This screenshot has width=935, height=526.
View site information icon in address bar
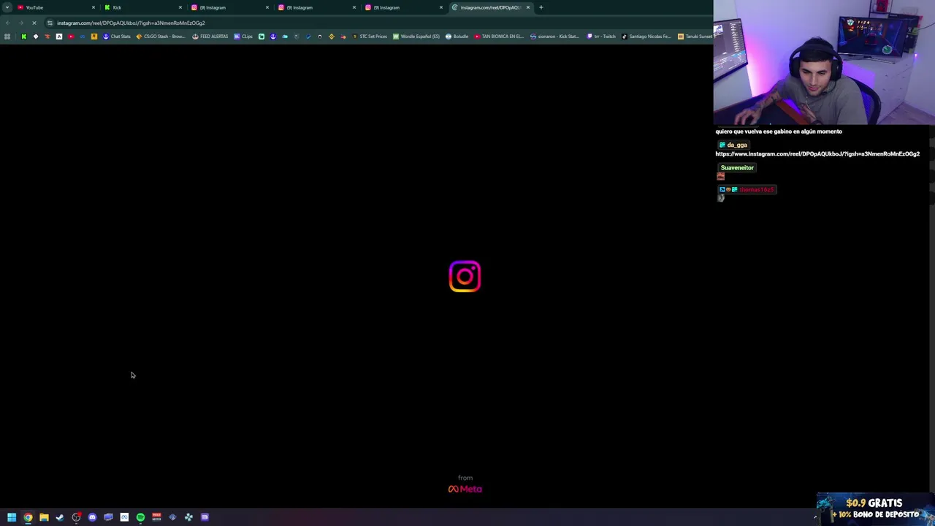point(50,23)
